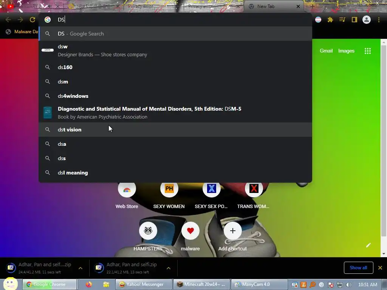
Task: Switch to Yahoo! Messenger in taskbar
Action: [x=144, y=284]
